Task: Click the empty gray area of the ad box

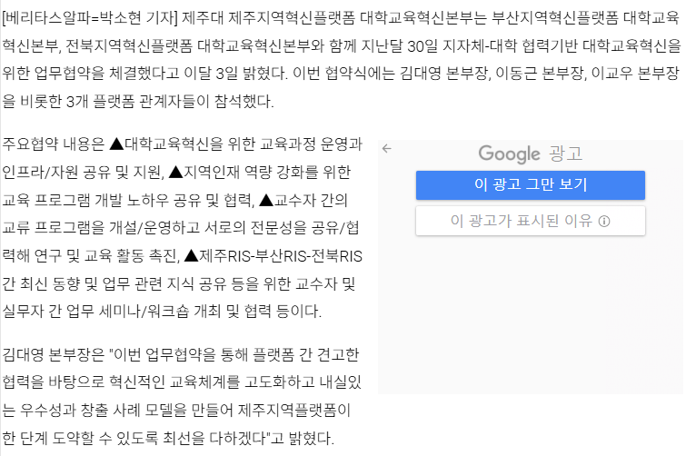Action: point(531,315)
